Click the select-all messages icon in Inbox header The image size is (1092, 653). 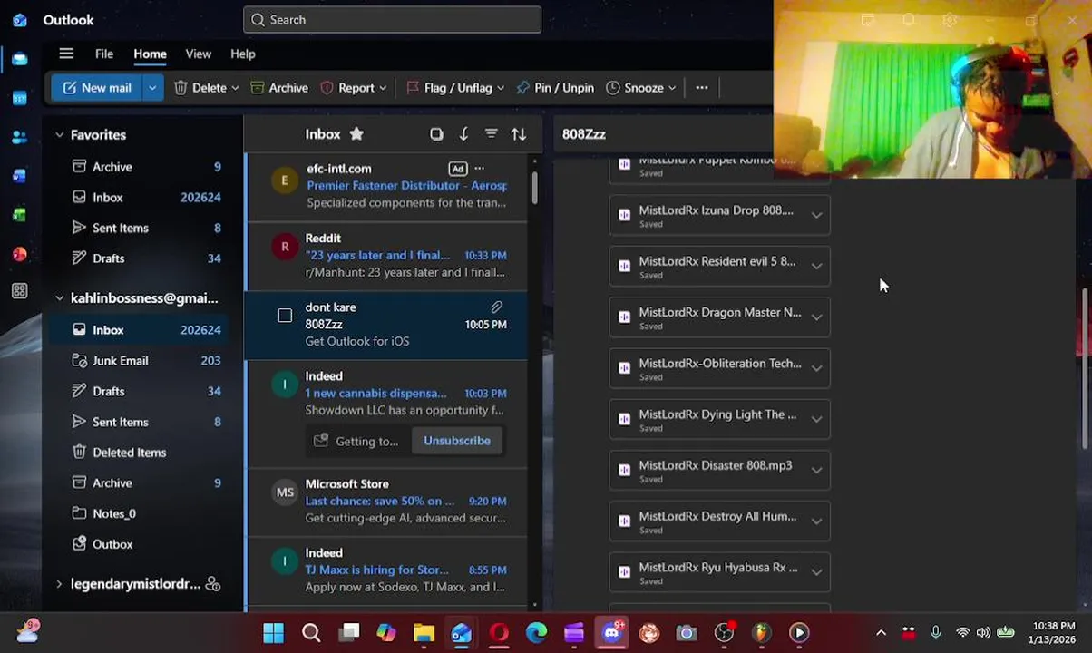point(436,134)
